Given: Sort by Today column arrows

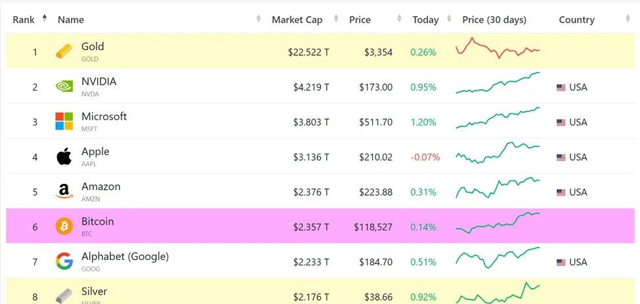Looking at the screenshot, I should coord(449,19).
